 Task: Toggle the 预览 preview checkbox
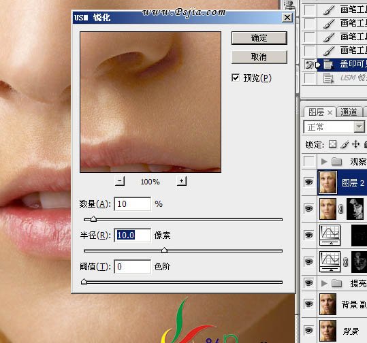pyautogui.click(x=236, y=78)
